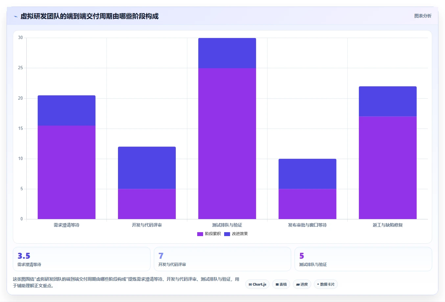Click the description paragraph starting with 这张图围绕
This screenshot has height=302, width=445.
tap(126, 282)
